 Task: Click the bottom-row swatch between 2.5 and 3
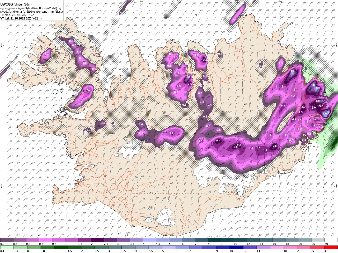[101, 247]
